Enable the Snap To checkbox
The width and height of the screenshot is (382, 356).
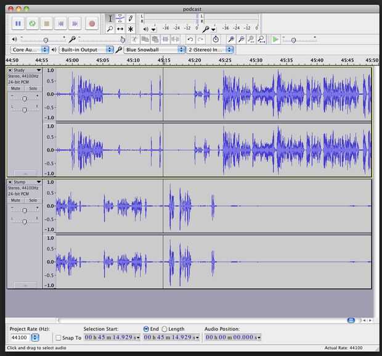[58, 337]
